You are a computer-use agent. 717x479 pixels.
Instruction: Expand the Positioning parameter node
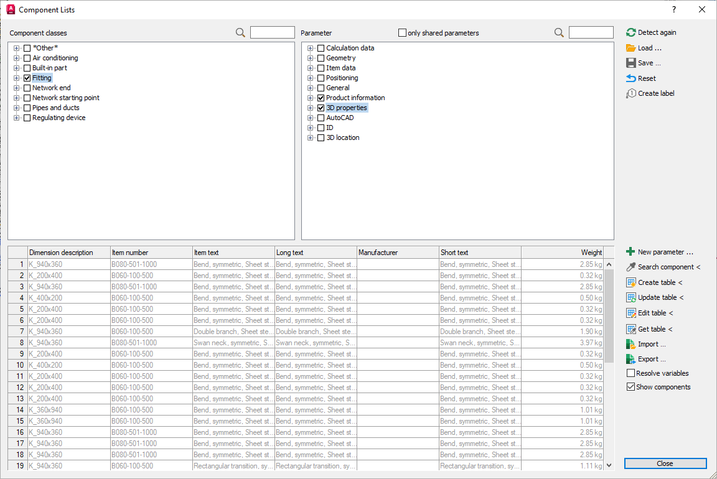click(x=311, y=78)
